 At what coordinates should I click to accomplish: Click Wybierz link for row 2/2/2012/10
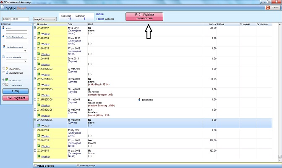click(45, 147)
